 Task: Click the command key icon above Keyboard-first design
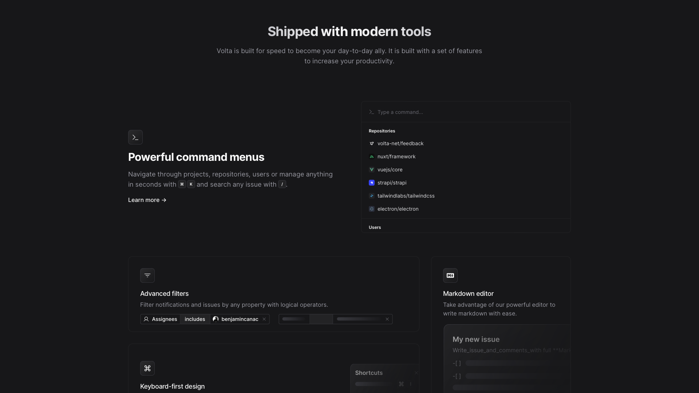pyautogui.click(x=147, y=368)
